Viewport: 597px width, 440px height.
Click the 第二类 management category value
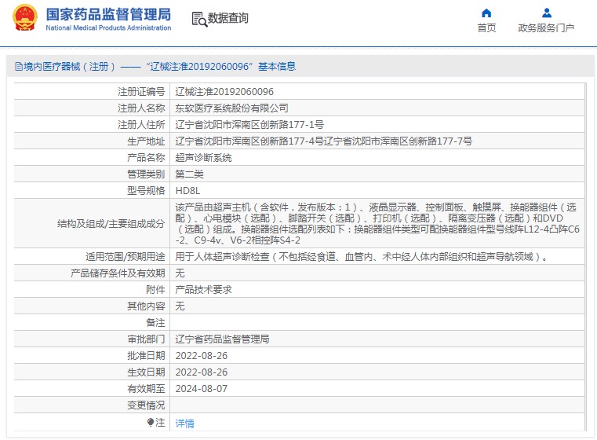click(x=189, y=174)
